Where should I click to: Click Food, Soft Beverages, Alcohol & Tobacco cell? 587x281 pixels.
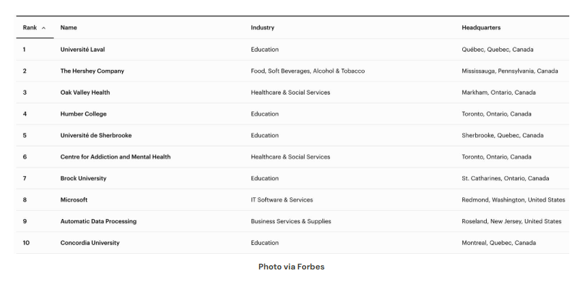307,71
